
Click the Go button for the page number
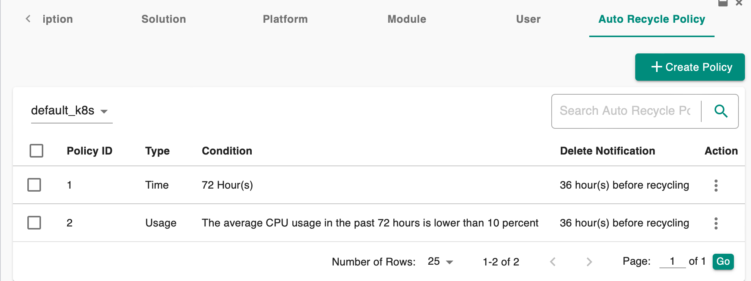(x=723, y=261)
